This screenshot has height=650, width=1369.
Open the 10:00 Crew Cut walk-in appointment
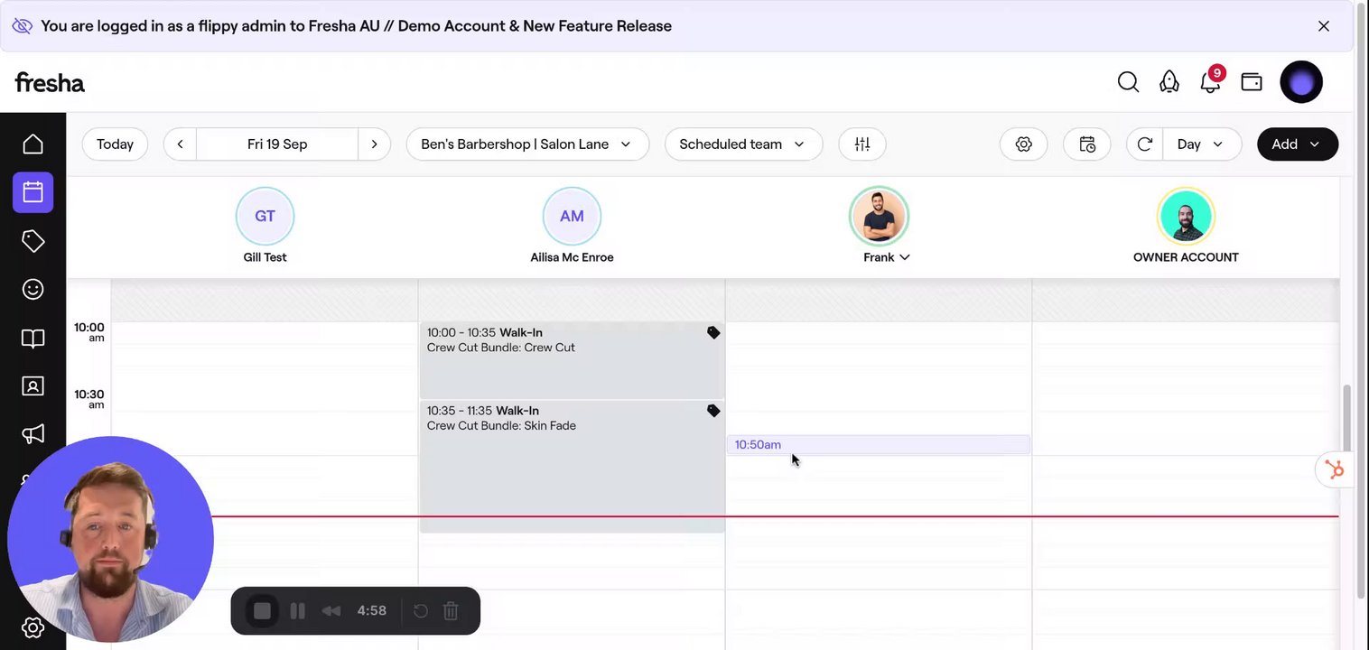(x=572, y=360)
